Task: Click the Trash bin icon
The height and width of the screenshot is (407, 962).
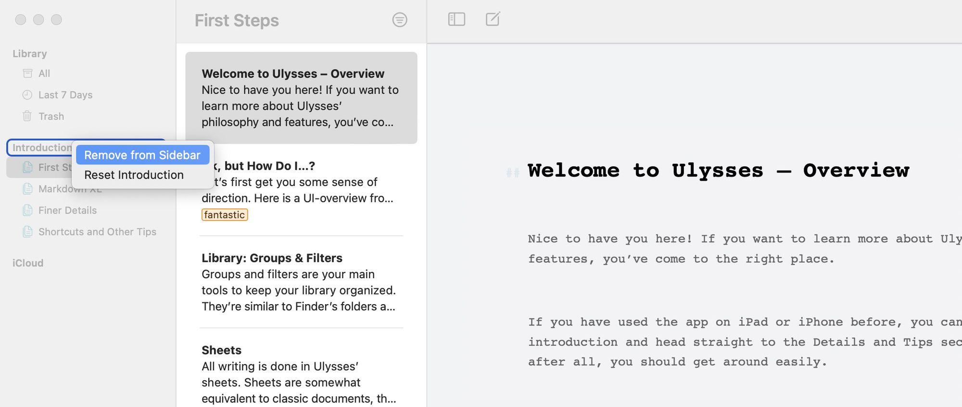Action: point(27,116)
